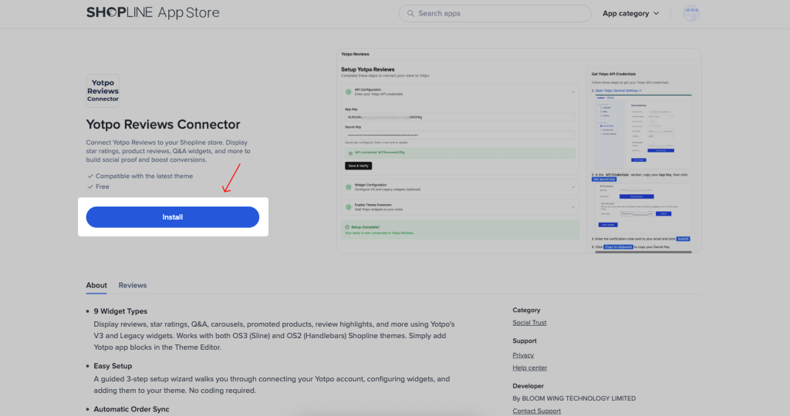Collapse the API Configuration section chevron
The width and height of the screenshot is (790, 416).
pos(573,92)
